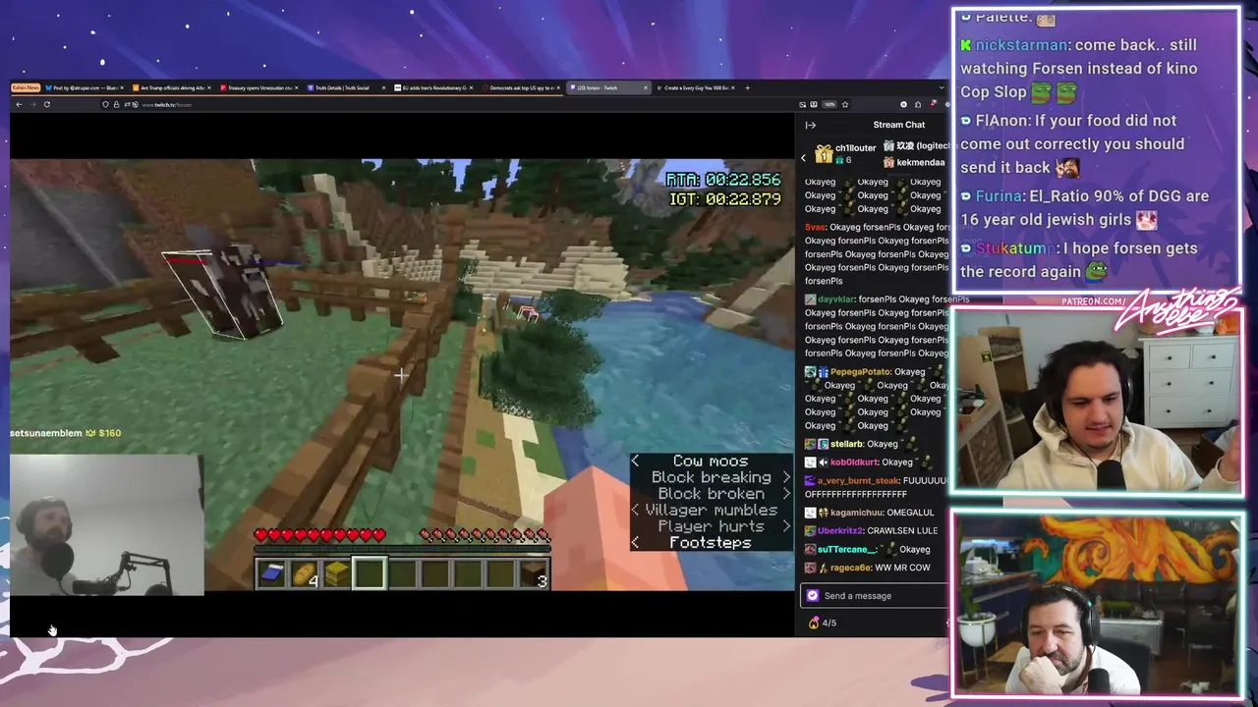
Task: Click username suTTercane__ in chat
Action: point(844,549)
